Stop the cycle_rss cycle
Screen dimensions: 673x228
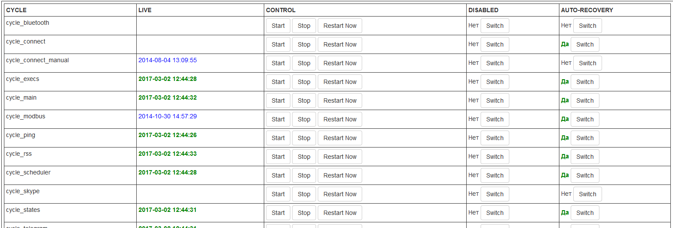coord(304,157)
